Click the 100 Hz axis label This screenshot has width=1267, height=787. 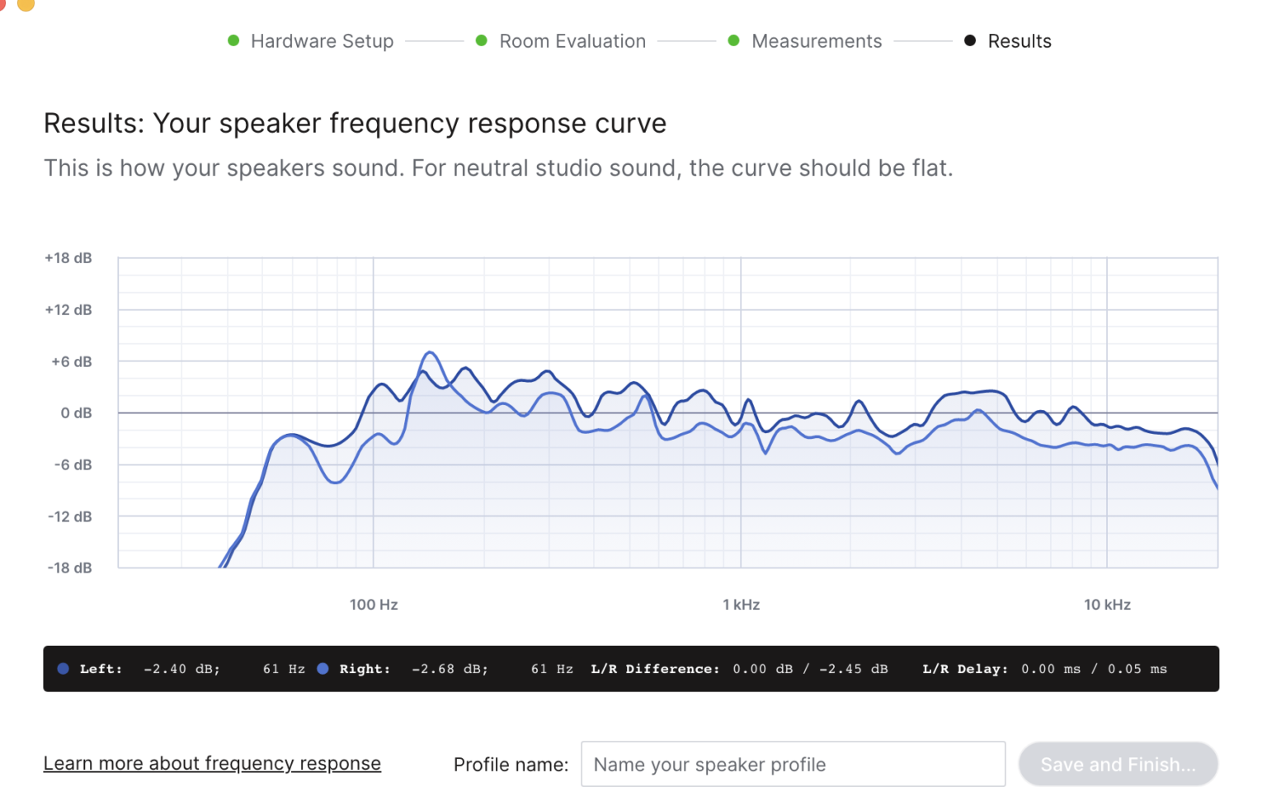[374, 605]
